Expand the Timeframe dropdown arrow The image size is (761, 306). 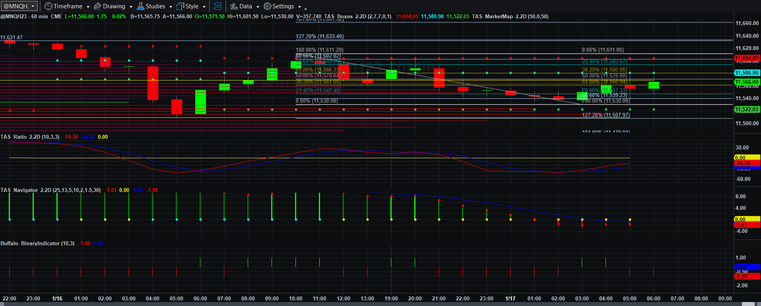point(88,7)
